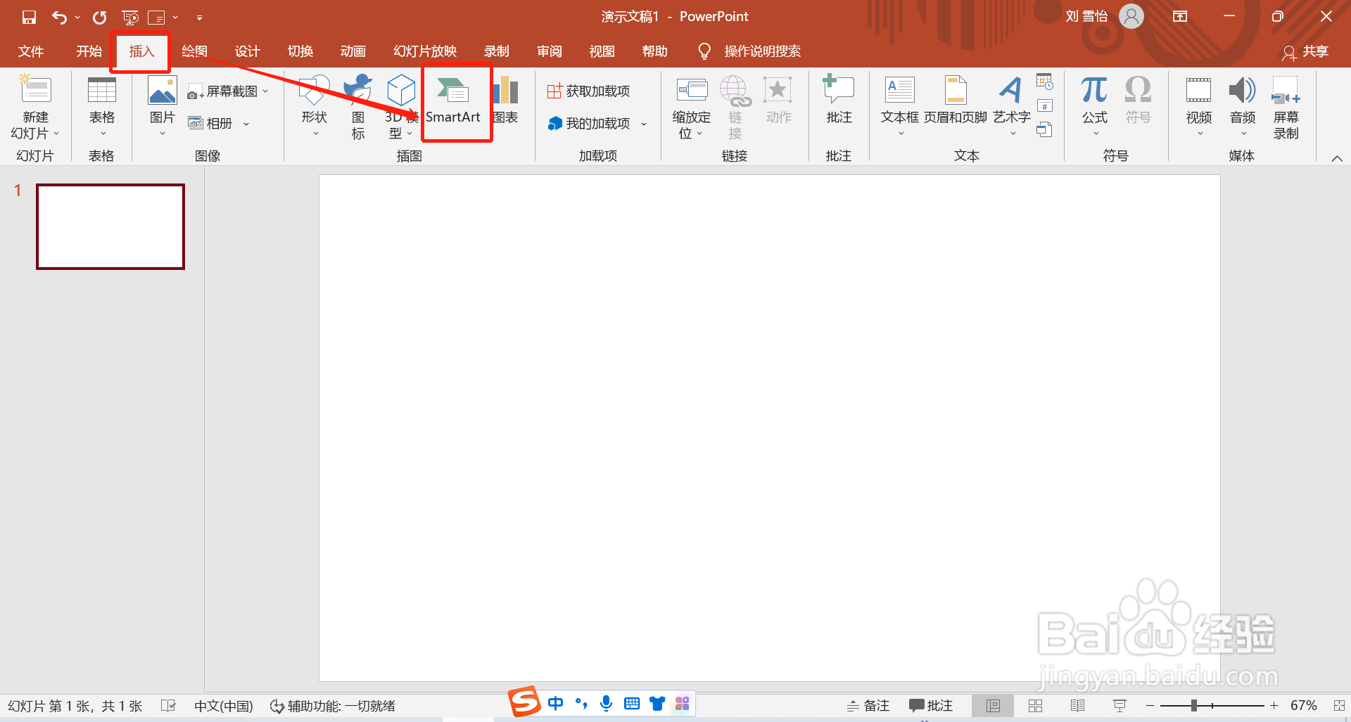Start slideshow from beginning in quick access toolbar
This screenshot has height=722, width=1351.
tap(130, 17)
